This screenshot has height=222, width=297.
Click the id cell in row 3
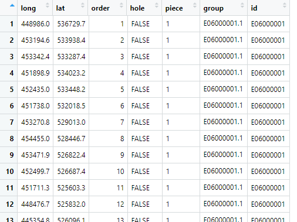[268, 57]
